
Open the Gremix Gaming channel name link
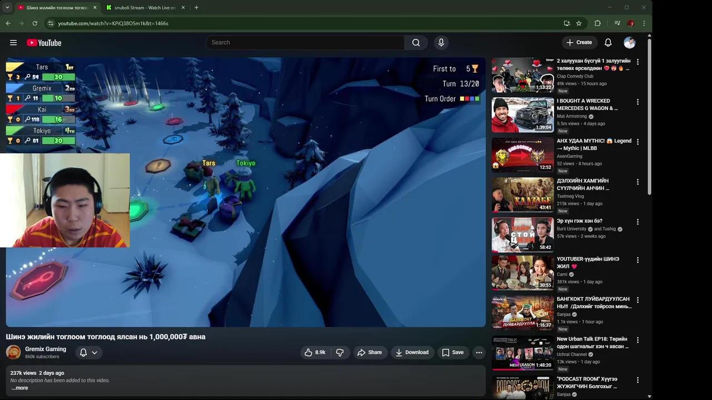46,349
